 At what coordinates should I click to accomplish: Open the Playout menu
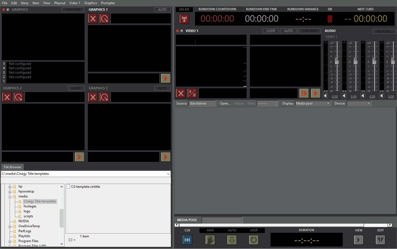tap(60, 3)
